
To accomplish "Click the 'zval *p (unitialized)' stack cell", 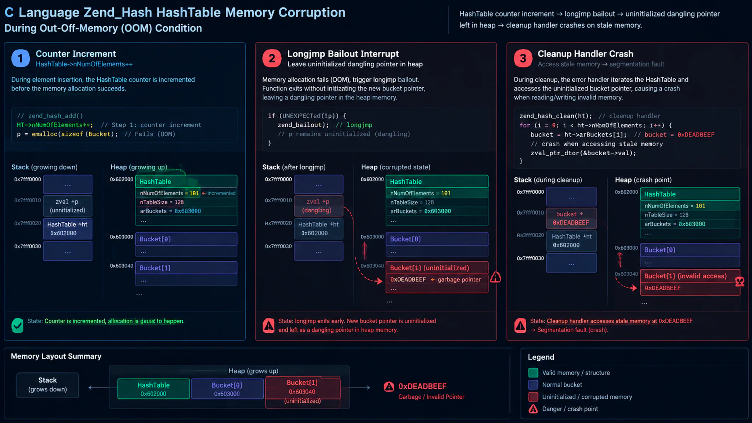I will pos(68,206).
